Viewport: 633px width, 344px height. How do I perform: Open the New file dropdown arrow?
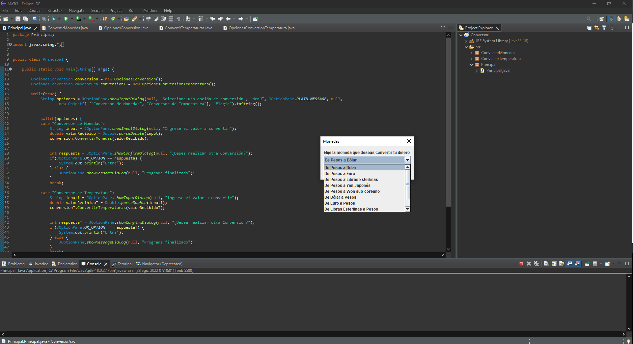coord(12,19)
